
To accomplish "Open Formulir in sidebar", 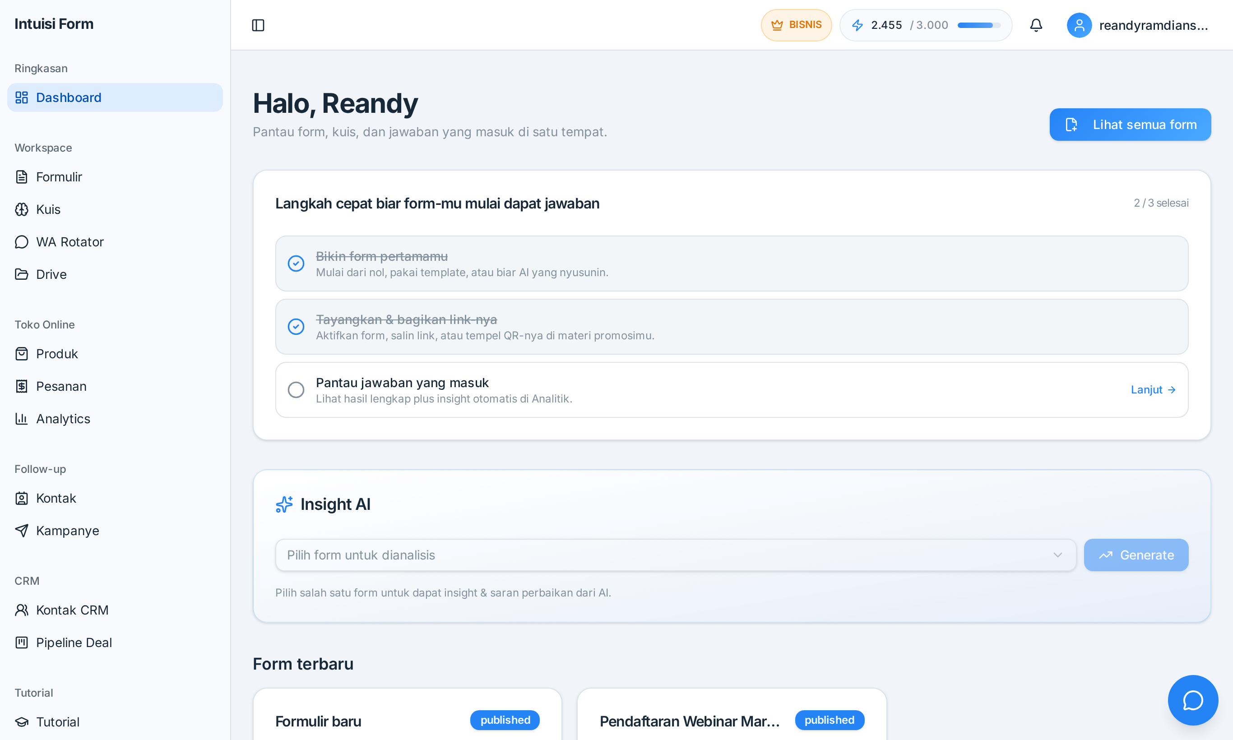I will (x=115, y=177).
